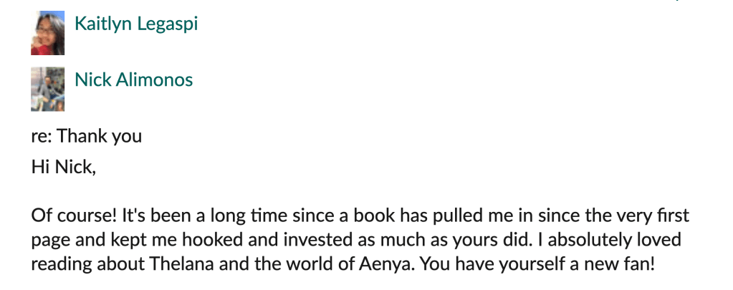Click the "Hi Nick," greeting line
Image resolution: width=733 pixels, height=290 pixels.
point(63,168)
